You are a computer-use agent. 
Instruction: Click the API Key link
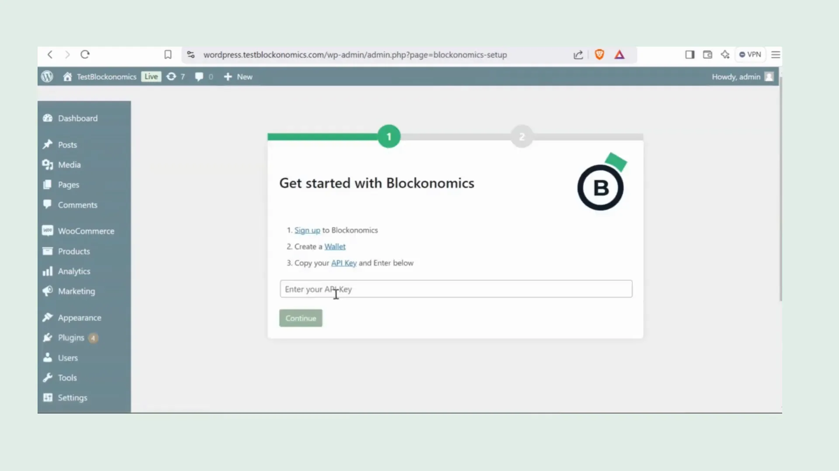[344, 263]
